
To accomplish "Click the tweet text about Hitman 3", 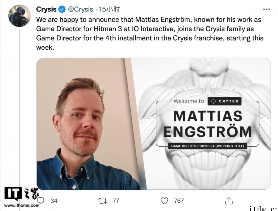I will point(150,33).
